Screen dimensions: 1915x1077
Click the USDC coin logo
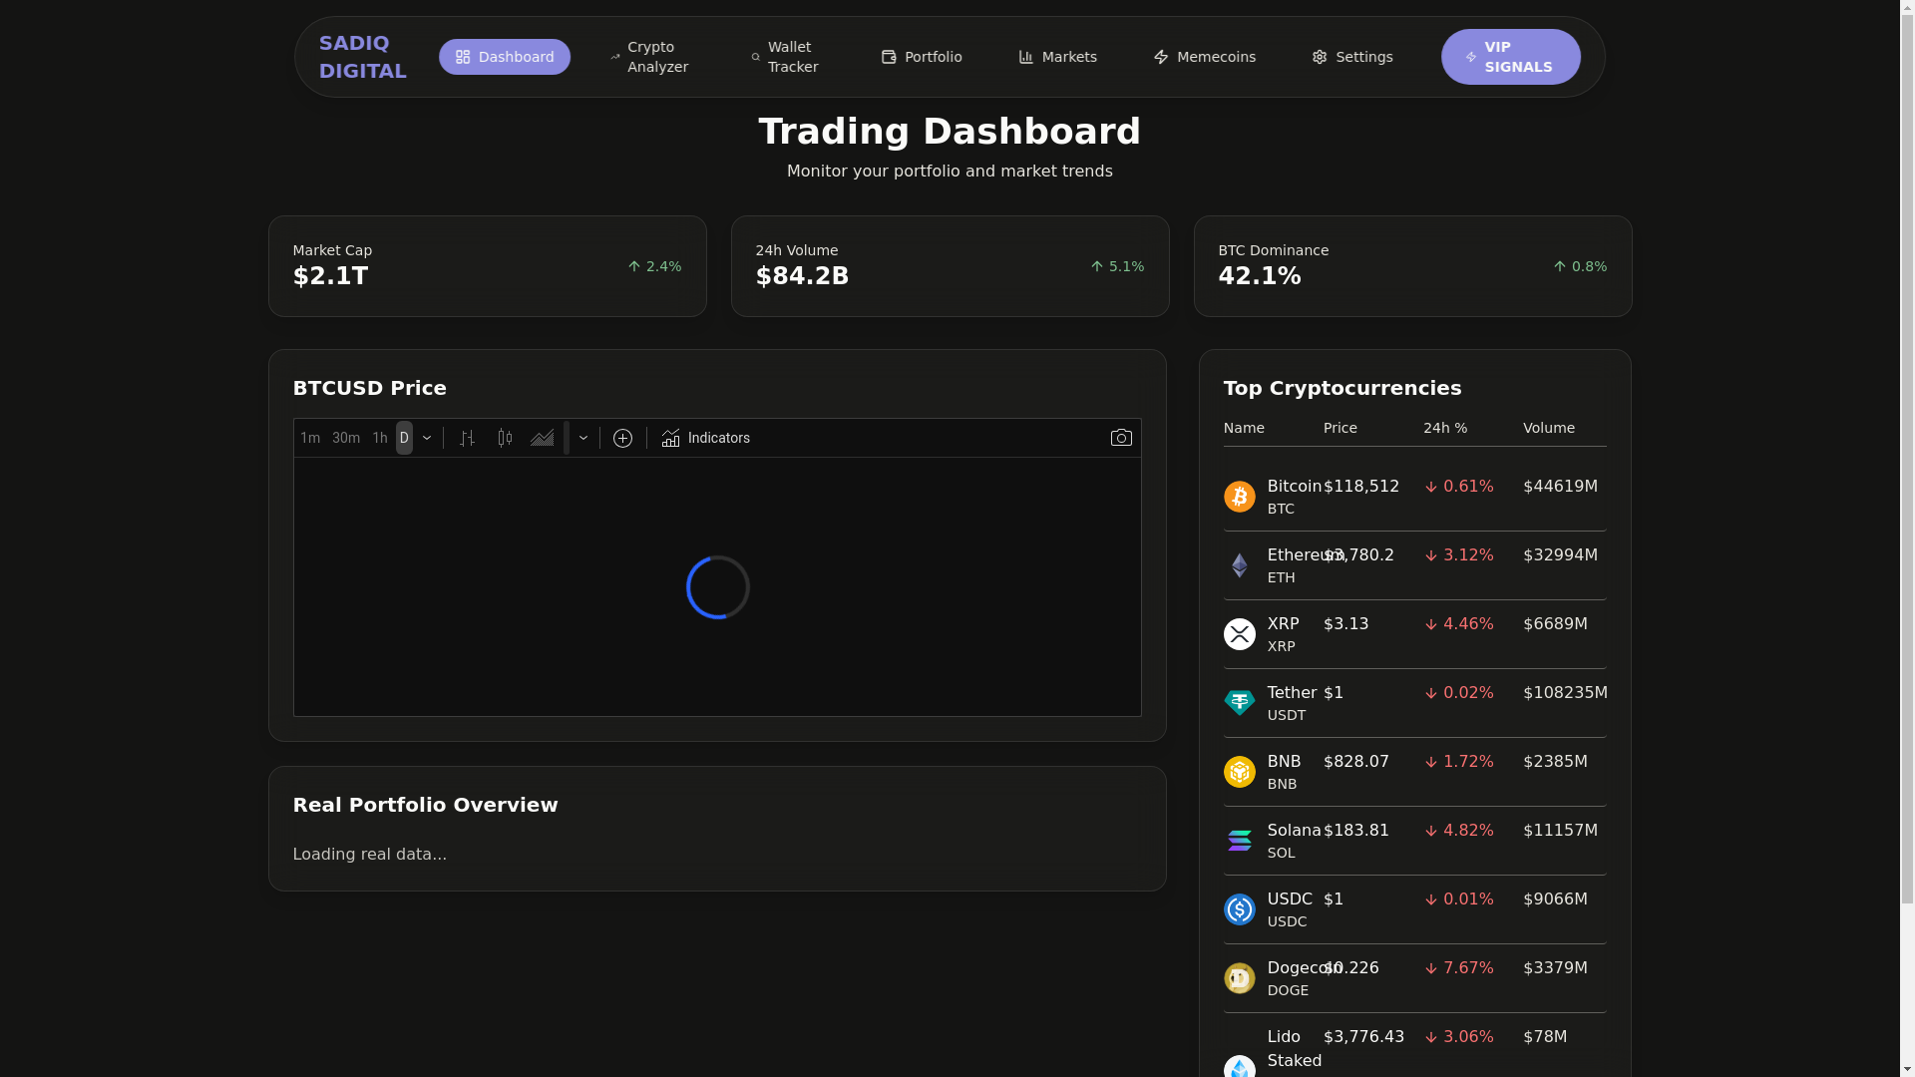point(1240,909)
